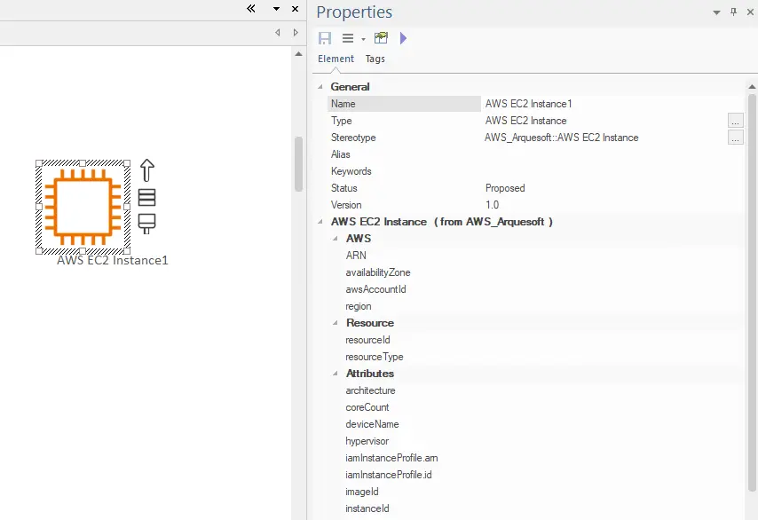Close the Properties panel
The height and width of the screenshot is (520, 758).
(x=750, y=12)
